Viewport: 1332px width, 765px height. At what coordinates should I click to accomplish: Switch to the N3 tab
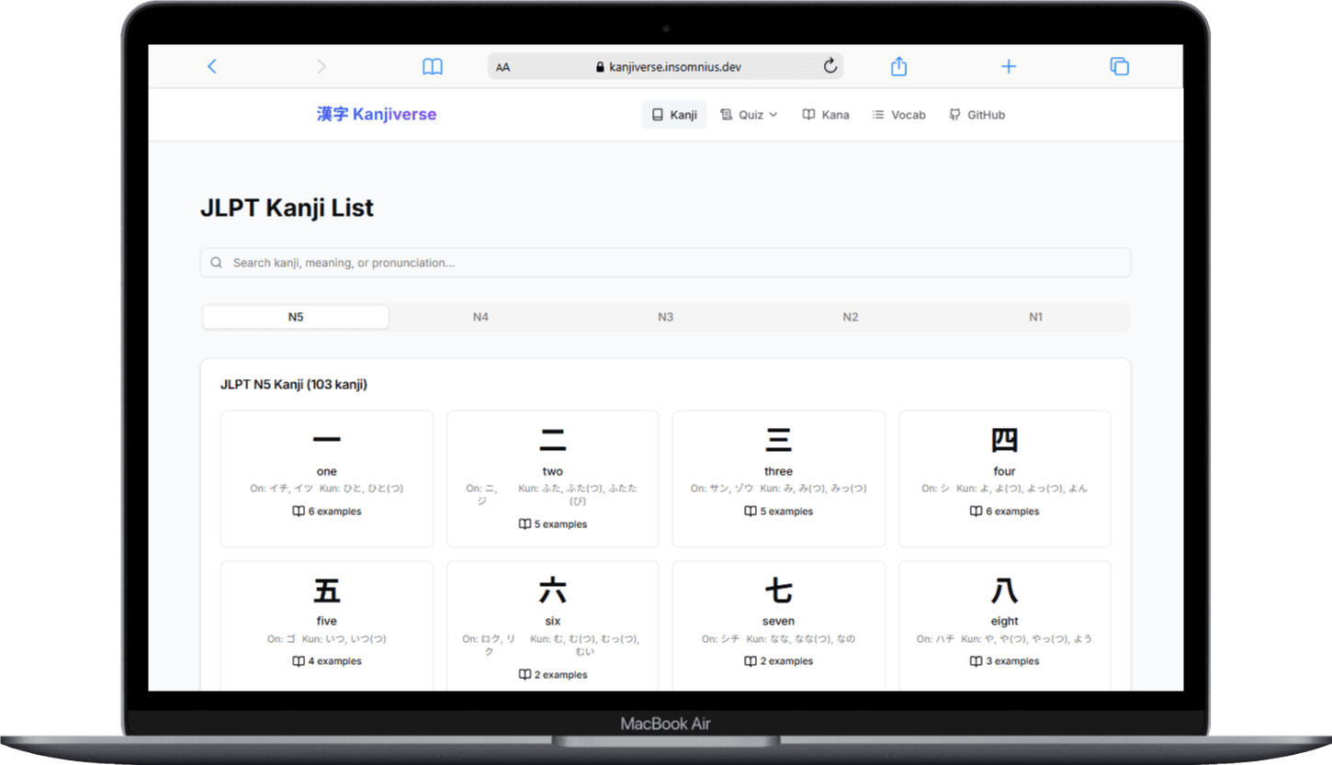[666, 317]
